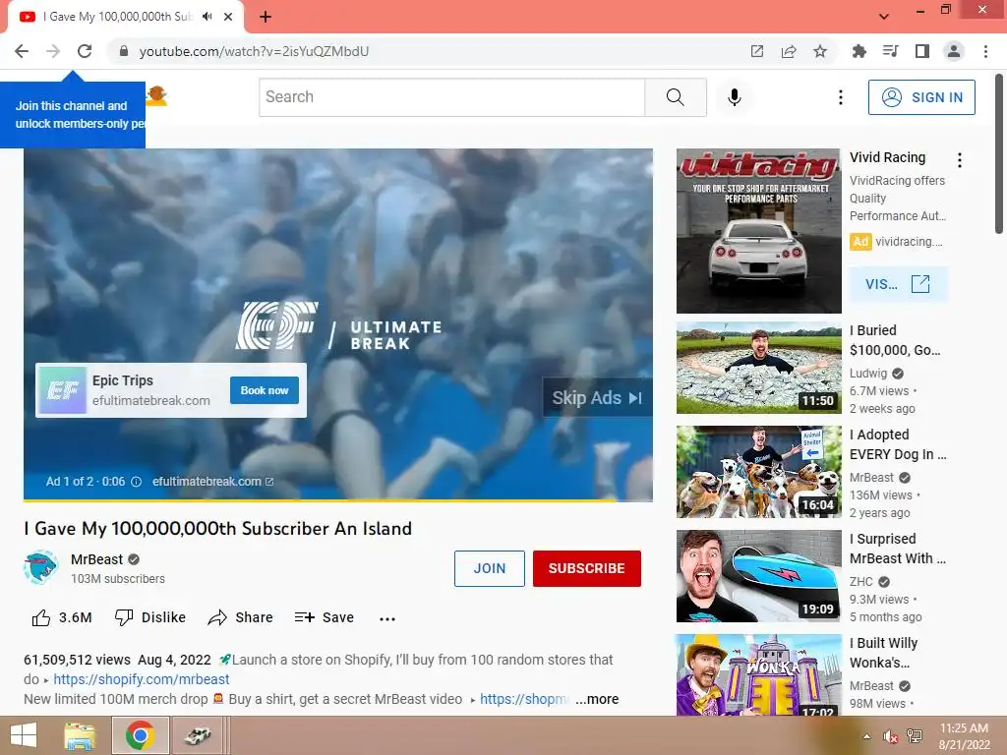Open the MrBeast channel avatar
The image size is (1007, 755).
coord(40,567)
